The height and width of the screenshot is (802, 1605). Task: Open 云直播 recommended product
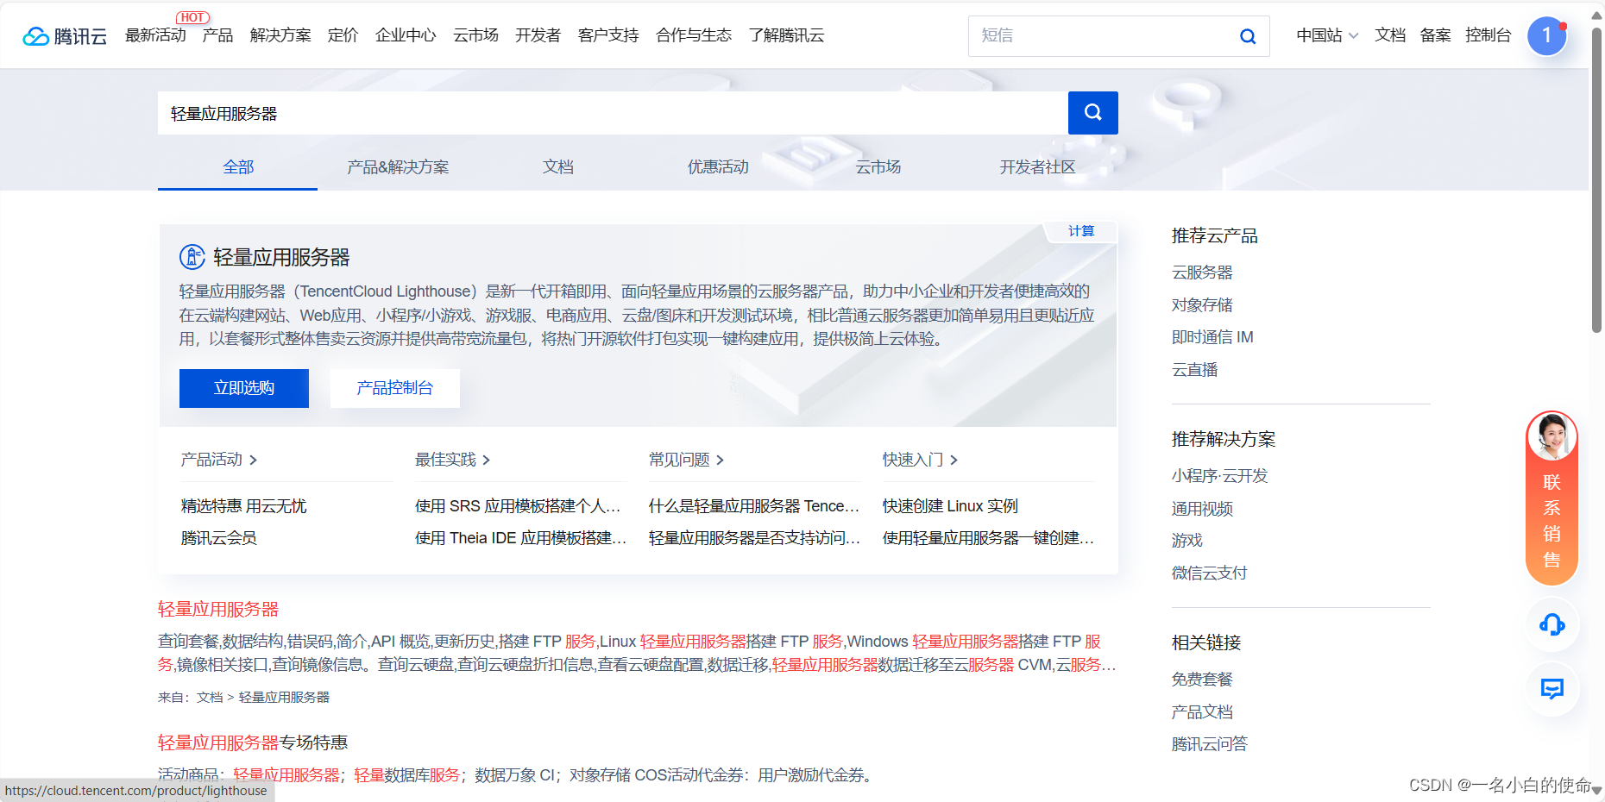click(1195, 370)
